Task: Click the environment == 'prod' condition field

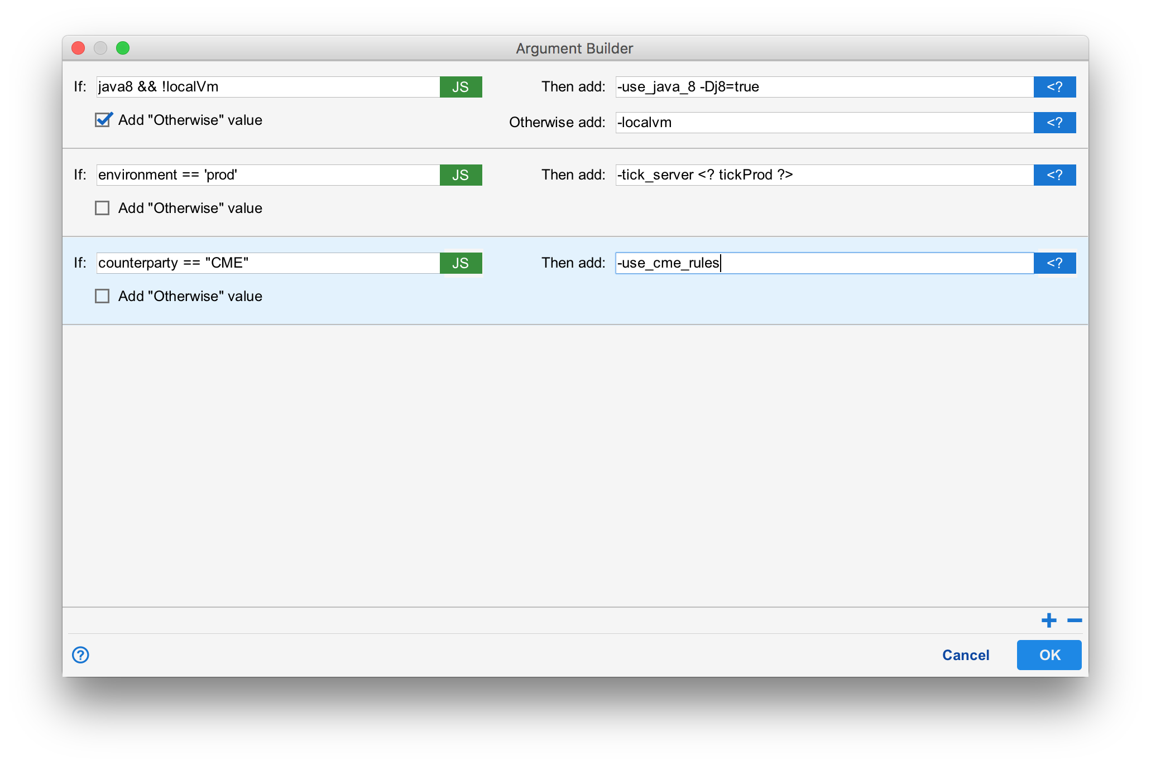Action: click(262, 174)
